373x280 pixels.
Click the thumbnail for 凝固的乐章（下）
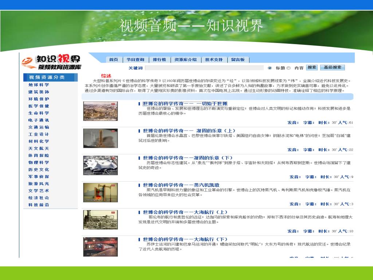[x=101, y=166]
